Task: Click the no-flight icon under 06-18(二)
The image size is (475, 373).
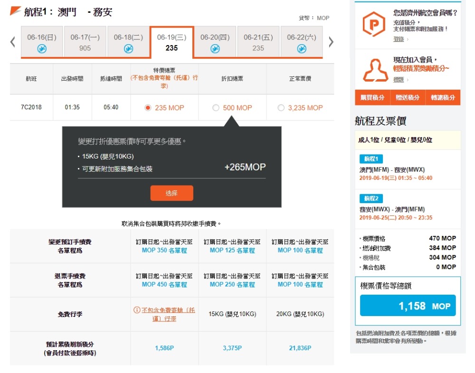Action: (x=128, y=48)
